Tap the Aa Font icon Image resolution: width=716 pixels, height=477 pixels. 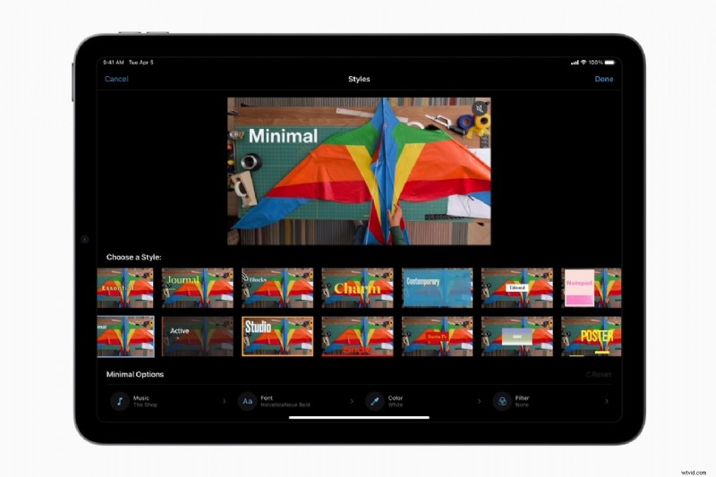(247, 401)
